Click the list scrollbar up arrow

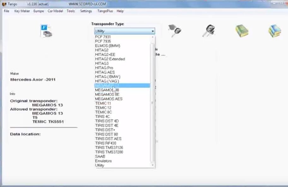(x=153, y=37)
